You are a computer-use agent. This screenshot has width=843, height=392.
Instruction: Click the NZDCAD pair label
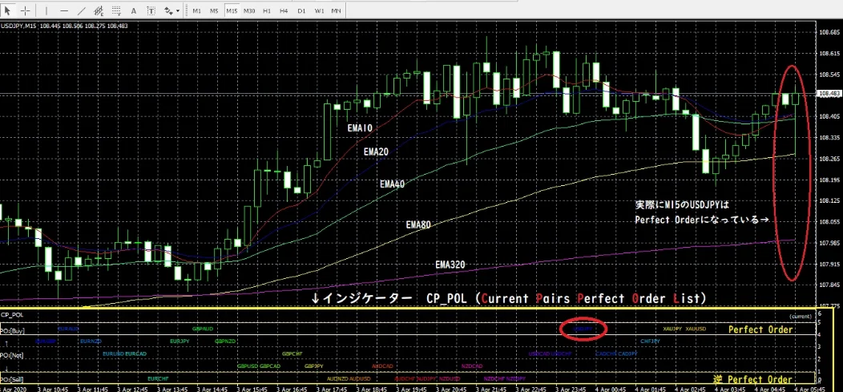point(472,366)
